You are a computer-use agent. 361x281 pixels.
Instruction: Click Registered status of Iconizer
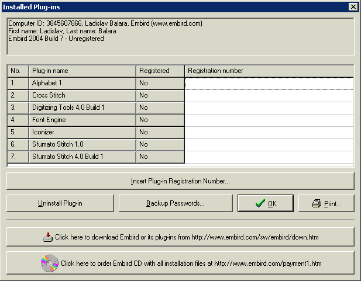pyautogui.click(x=160, y=132)
